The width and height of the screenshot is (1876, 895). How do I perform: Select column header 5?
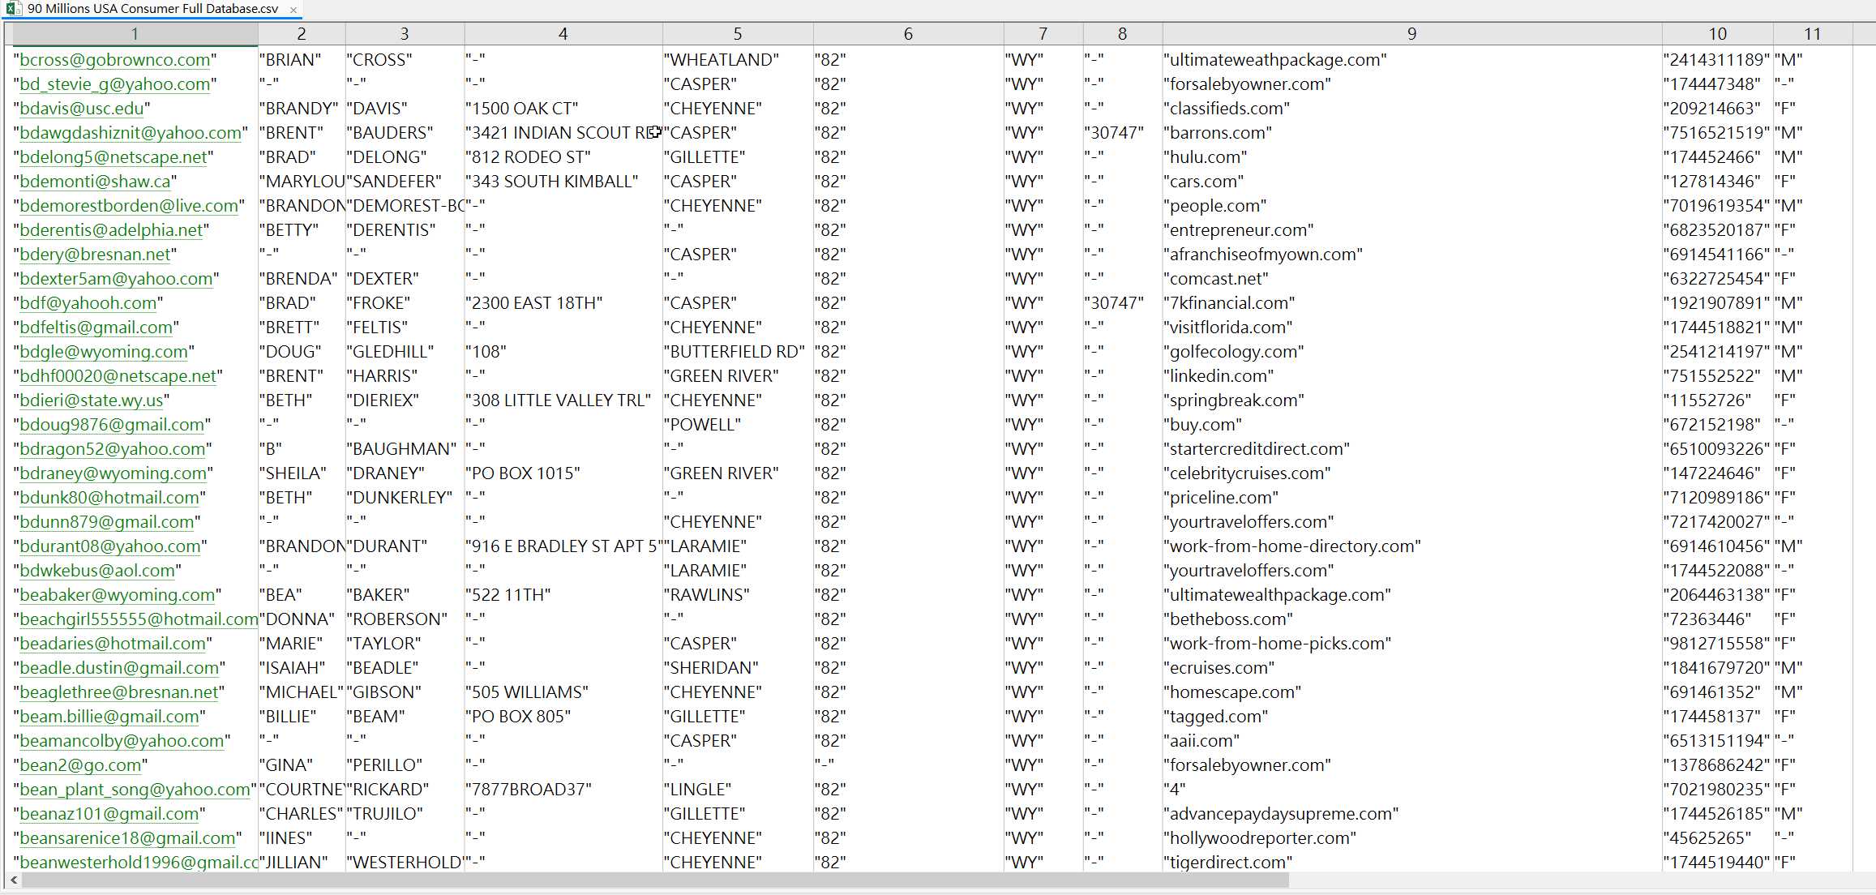pyautogui.click(x=738, y=34)
